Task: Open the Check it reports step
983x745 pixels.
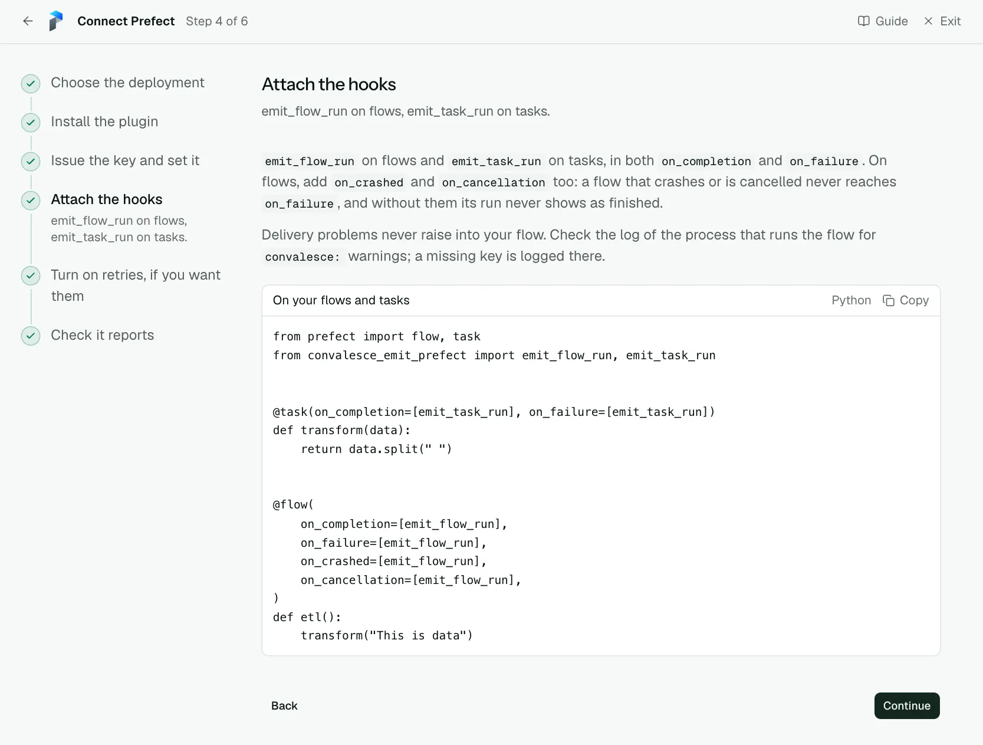Action: 103,335
